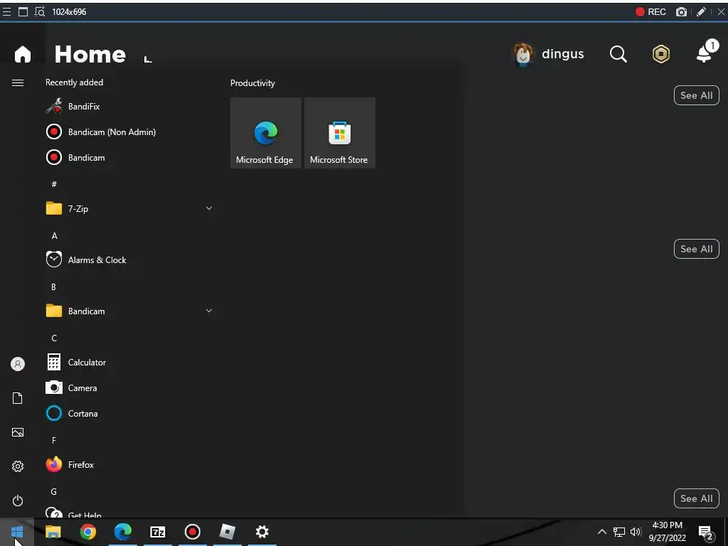Viewport: 728px width, 546px height.
Task: Open Bandicam folder under letter B
Action: (x=129, y=311)
